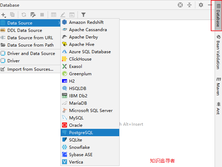Click the Refresh toolbar icon
This screenshot has width=222, height=167.
coord(24,15)
